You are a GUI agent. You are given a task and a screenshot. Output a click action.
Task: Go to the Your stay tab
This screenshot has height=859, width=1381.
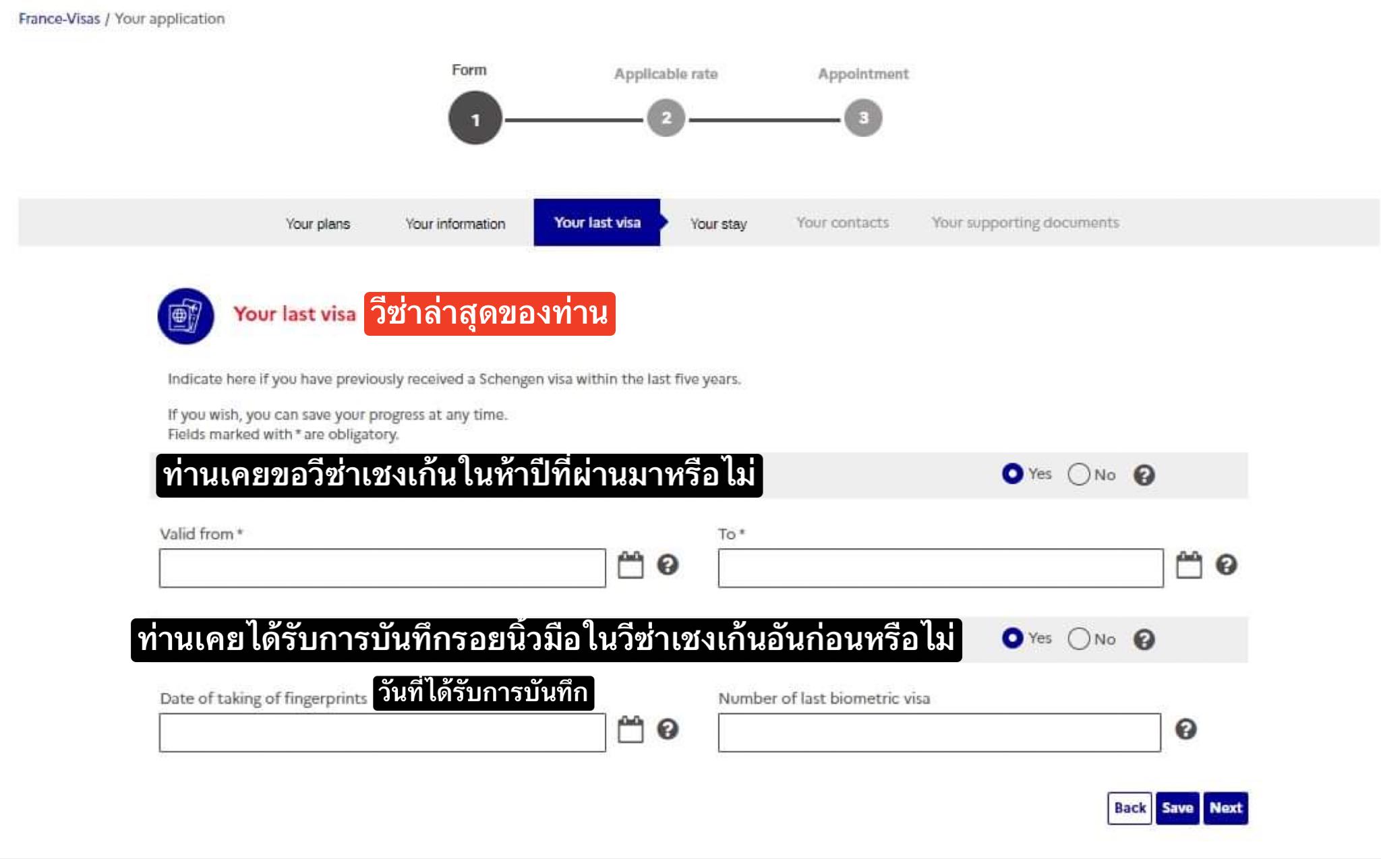(718, 223)
